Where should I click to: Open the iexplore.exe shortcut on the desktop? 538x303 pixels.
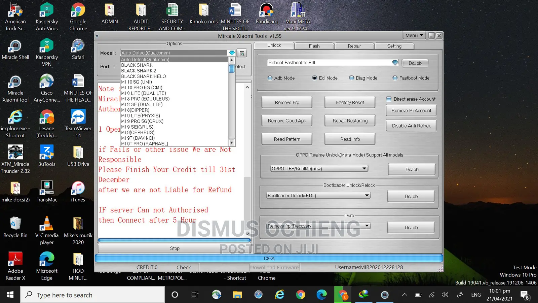click(x=15, y=124)
